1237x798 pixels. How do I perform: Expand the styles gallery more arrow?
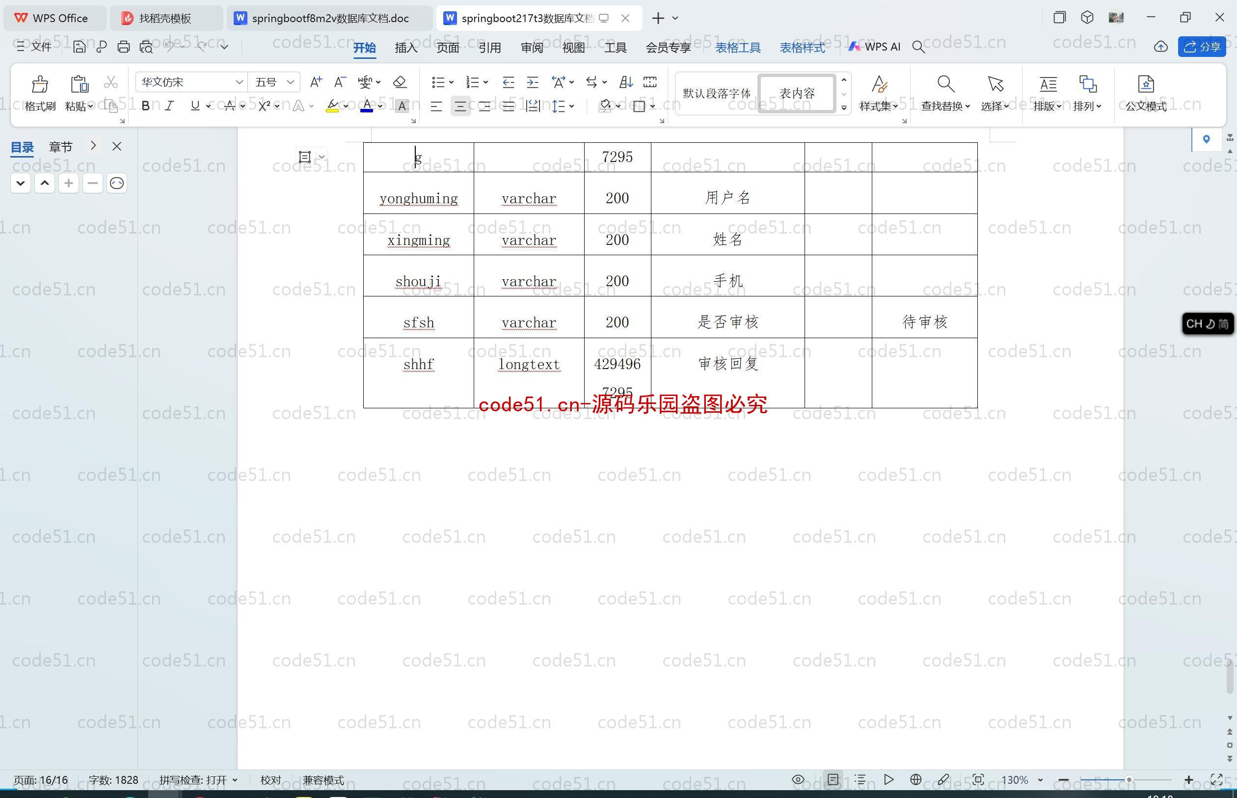[844, 108]
